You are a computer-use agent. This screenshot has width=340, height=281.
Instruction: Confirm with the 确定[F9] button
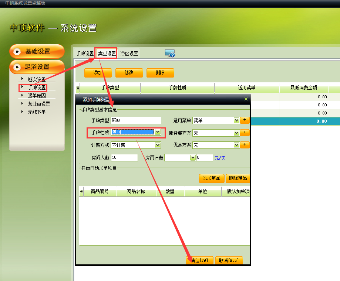(x=199, y=260)
